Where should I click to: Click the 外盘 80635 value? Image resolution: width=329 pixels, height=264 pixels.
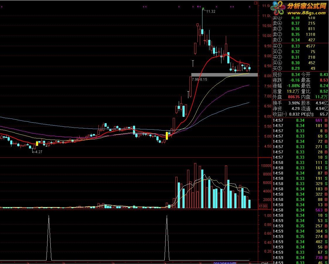click(x=294, y=97)
